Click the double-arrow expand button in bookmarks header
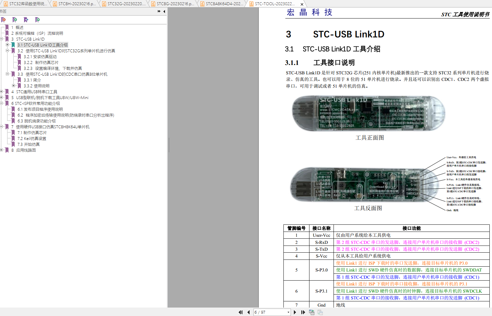 (159, 11)
